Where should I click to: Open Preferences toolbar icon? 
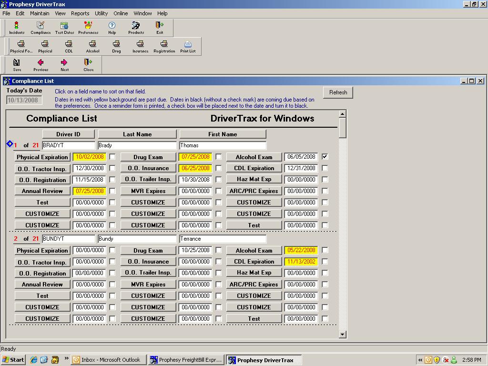[x=88, y=28]
